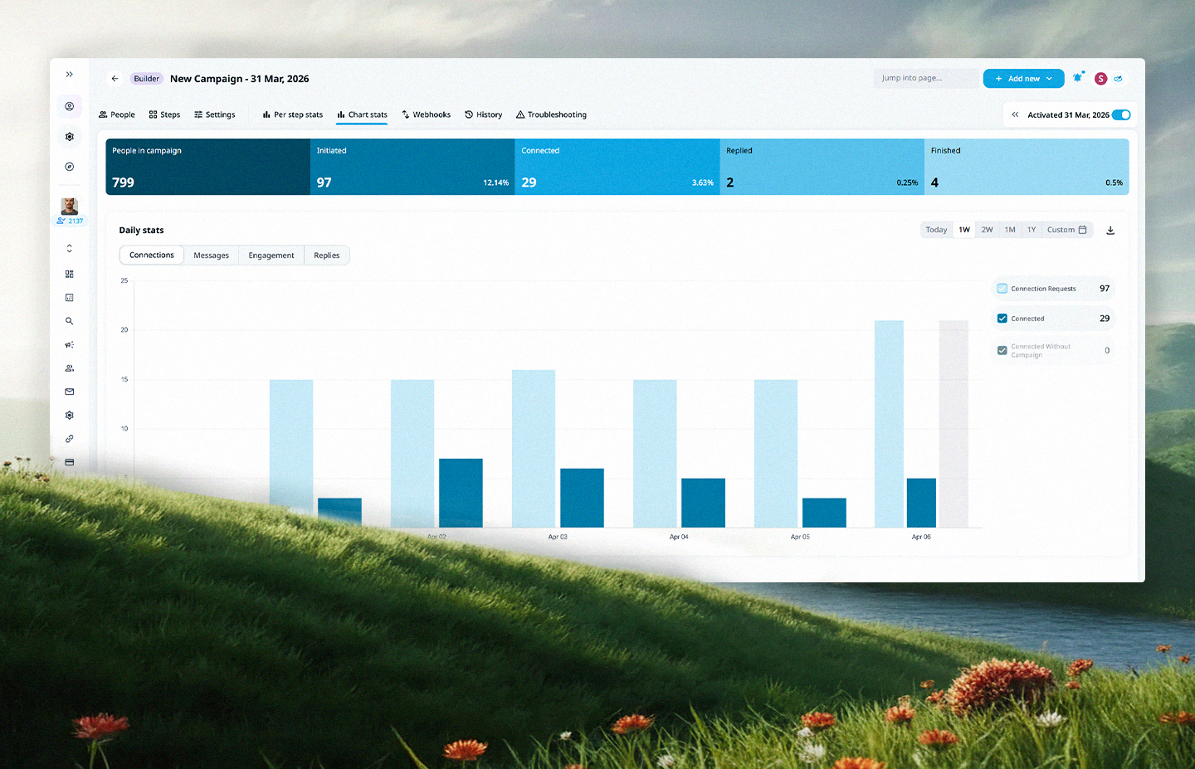Select the Messages daily stats tab
The height and width of the screenshot is (769, 1195).
pyautogui.click(x=211, y=256)
